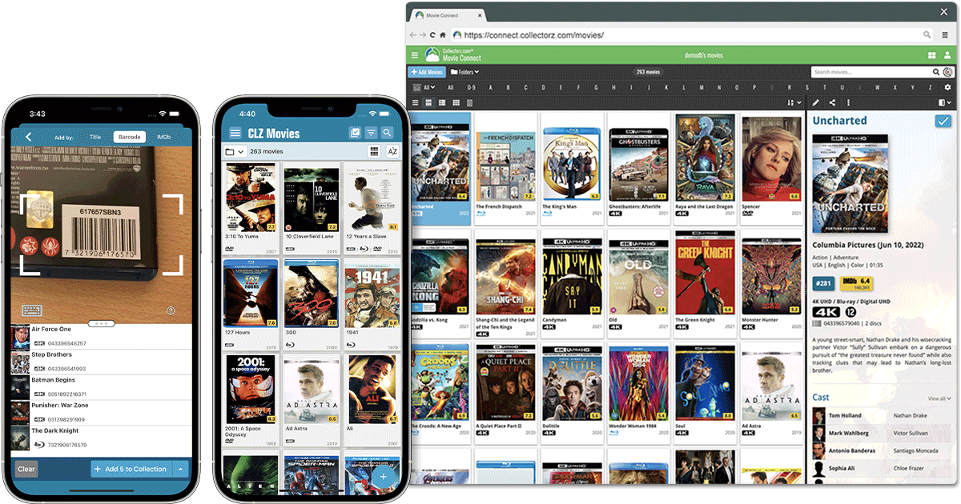Filter by letter M in alphabet bar
The width and height of the screenshot is (961, 504).
(x=700, y=87)
